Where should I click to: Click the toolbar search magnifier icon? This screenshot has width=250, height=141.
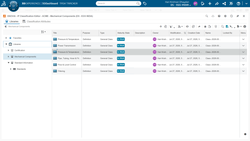pyautogui.click(x=222, y=27)
